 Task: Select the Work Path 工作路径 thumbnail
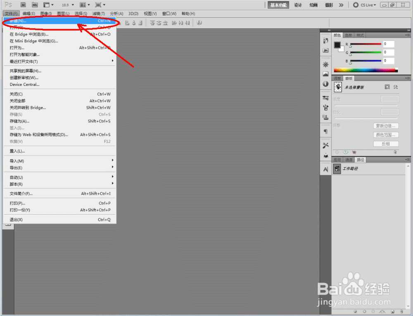(337, 169)
